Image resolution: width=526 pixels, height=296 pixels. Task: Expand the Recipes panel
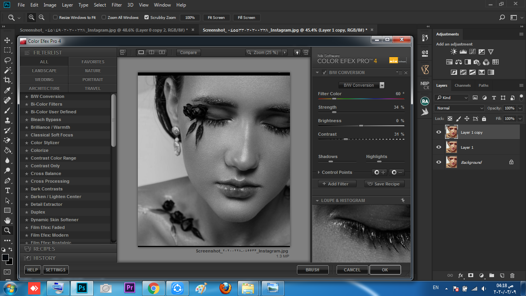click(68, 249)
